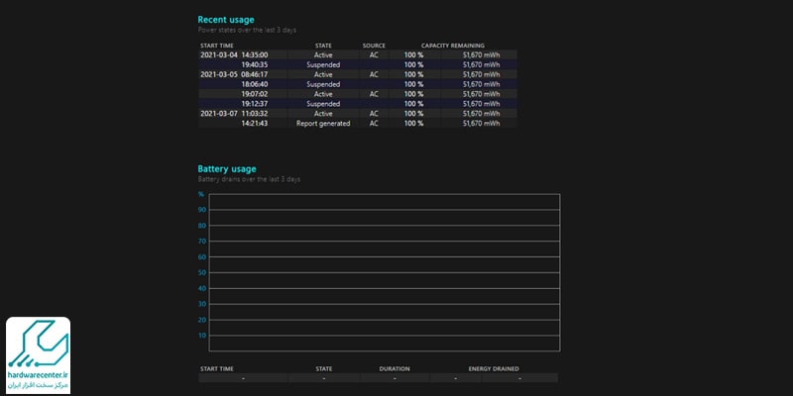Click the 40 label on chart axis
Viewport: 793px width, 396px height.
(202, 288)
